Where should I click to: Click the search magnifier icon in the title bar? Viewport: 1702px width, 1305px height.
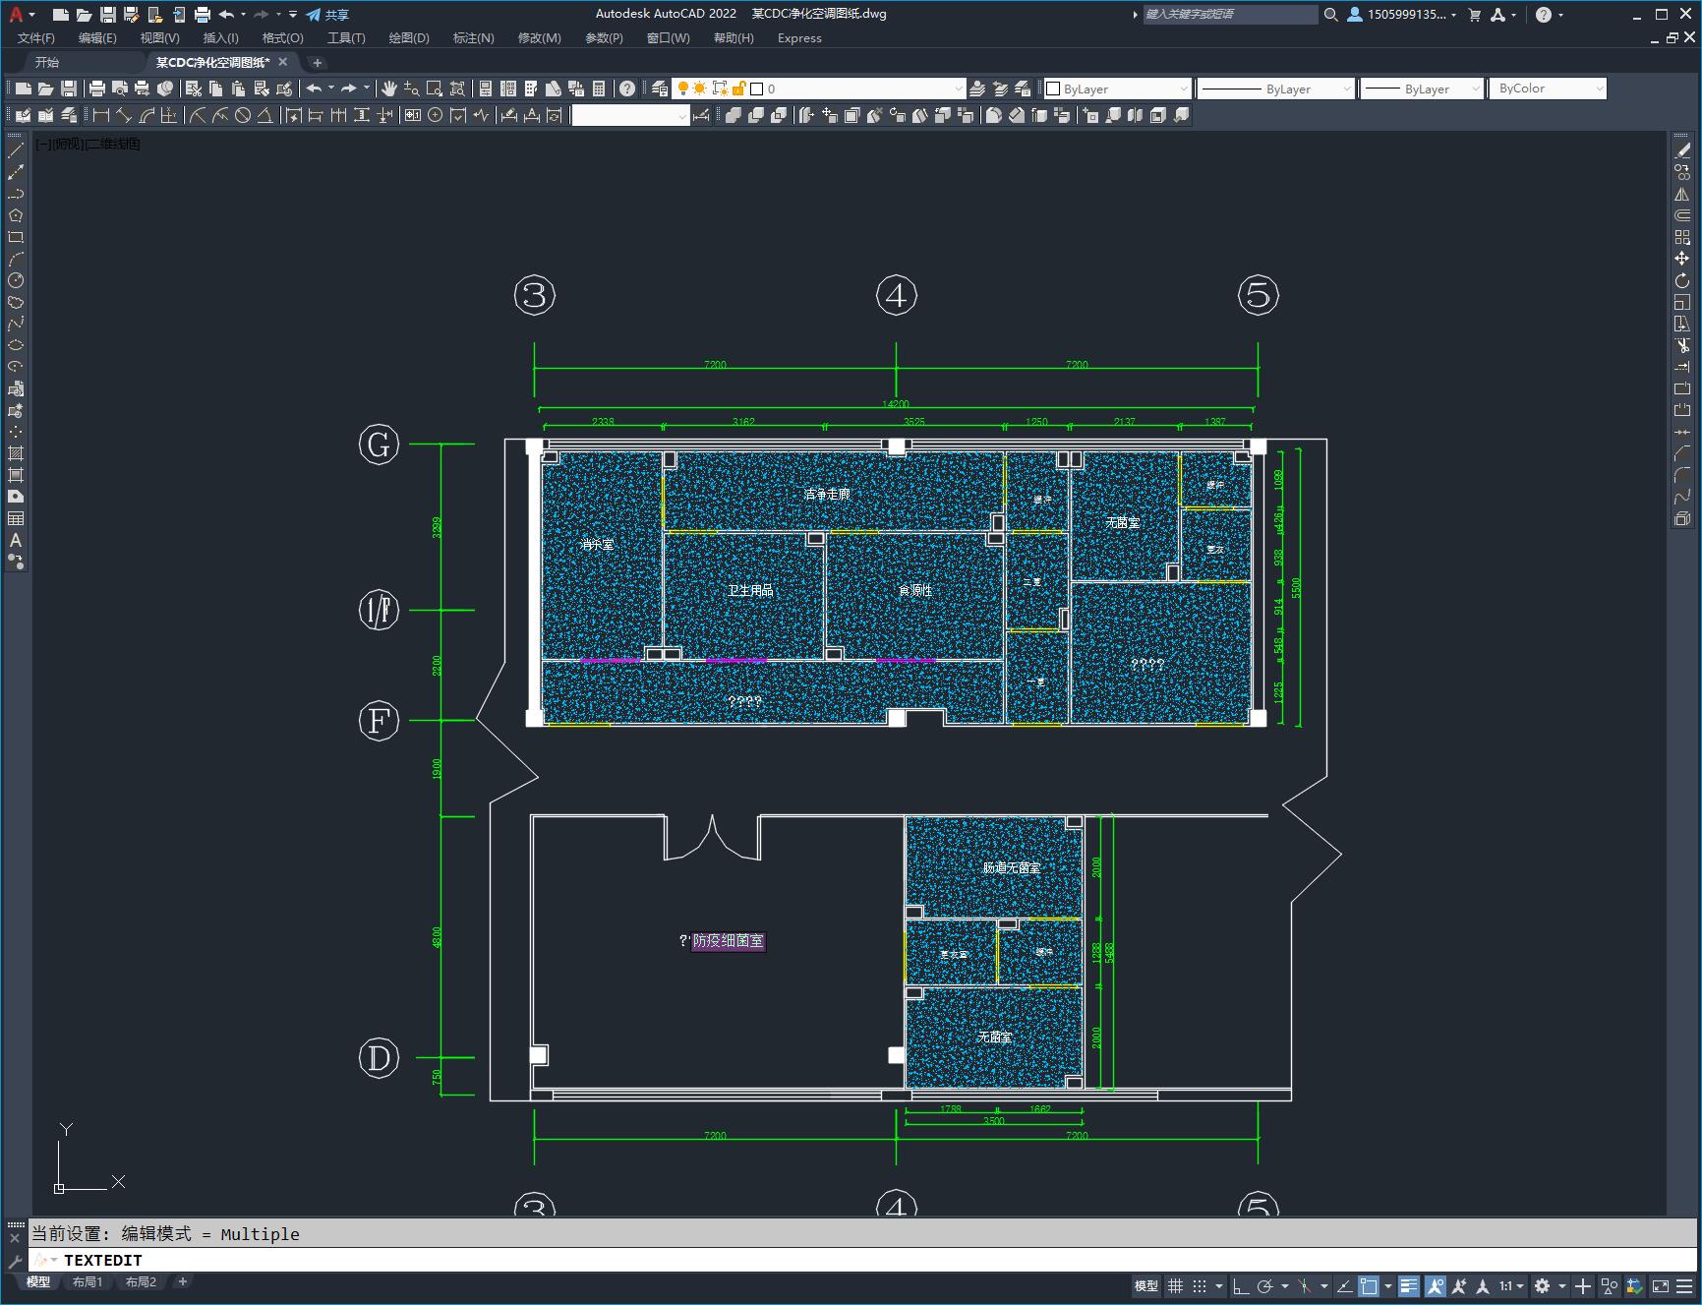[1331, 15]
